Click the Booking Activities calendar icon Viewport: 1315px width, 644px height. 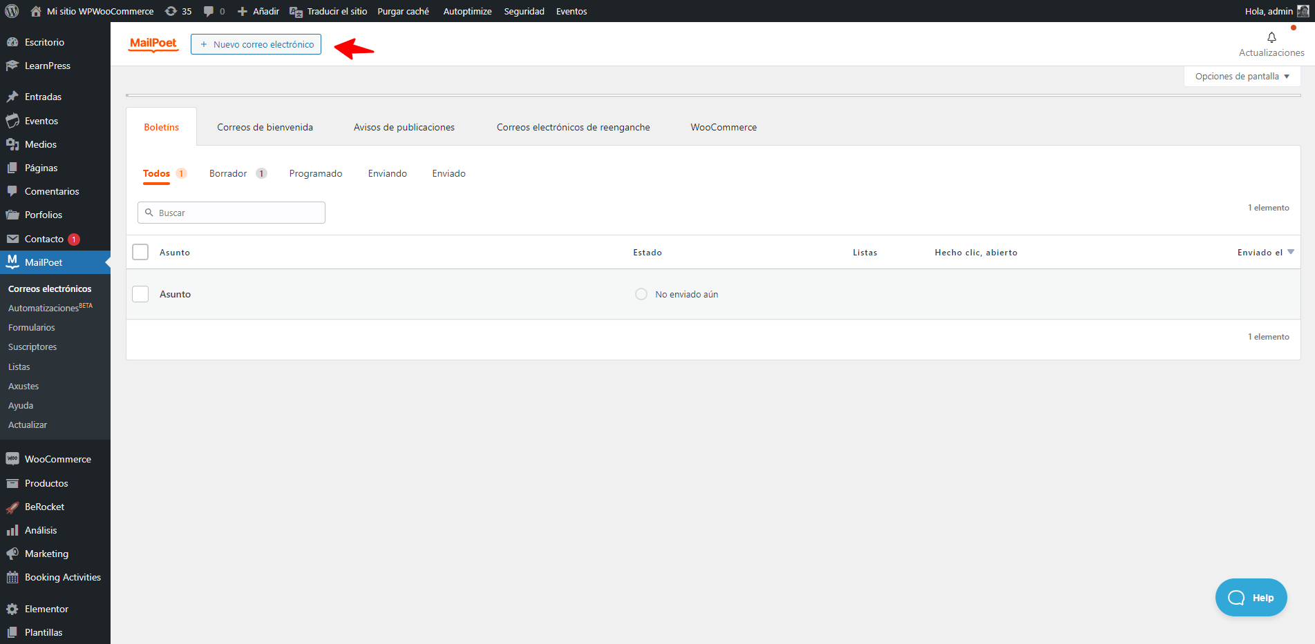12,578
